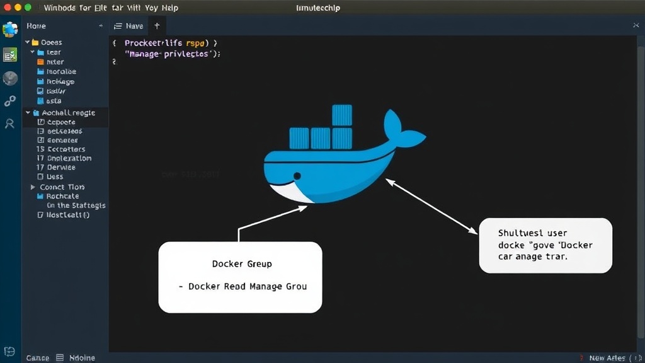Click the list icon on Nave tab
Screen dimensions: 645x363
pyautogui.click(x=118, y=26)
